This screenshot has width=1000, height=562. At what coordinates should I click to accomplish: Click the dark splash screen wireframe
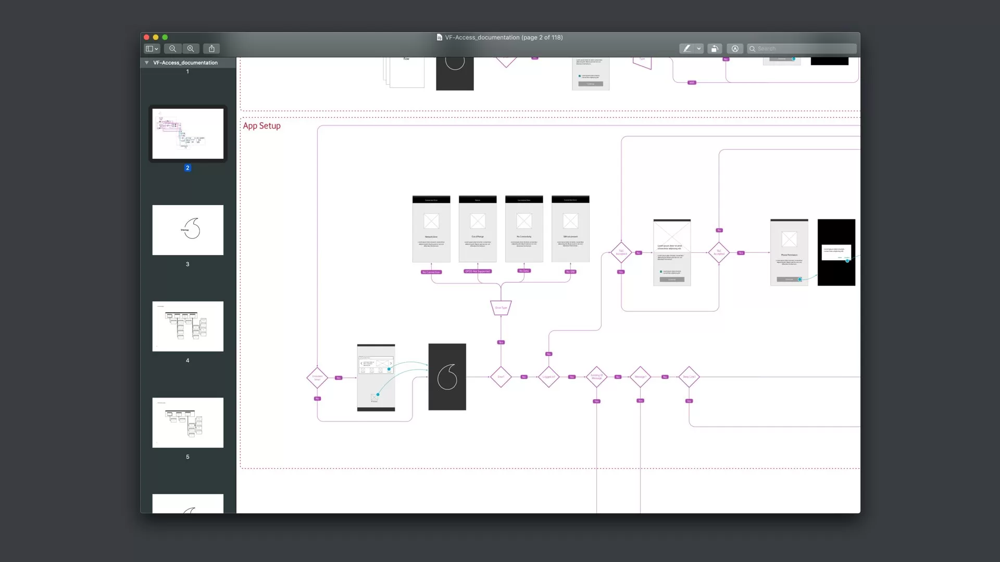[447, 377]
